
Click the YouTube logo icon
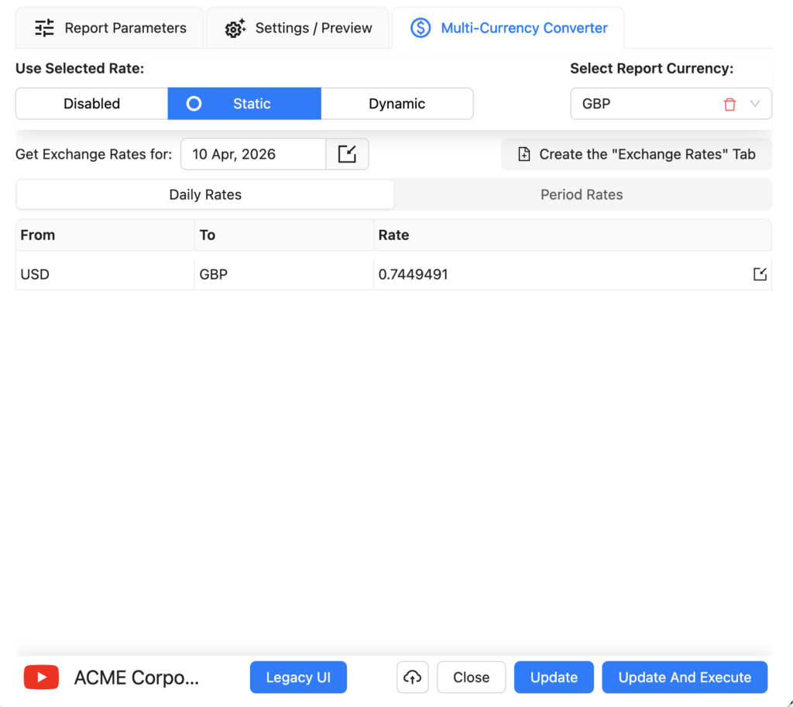(41, 678)
